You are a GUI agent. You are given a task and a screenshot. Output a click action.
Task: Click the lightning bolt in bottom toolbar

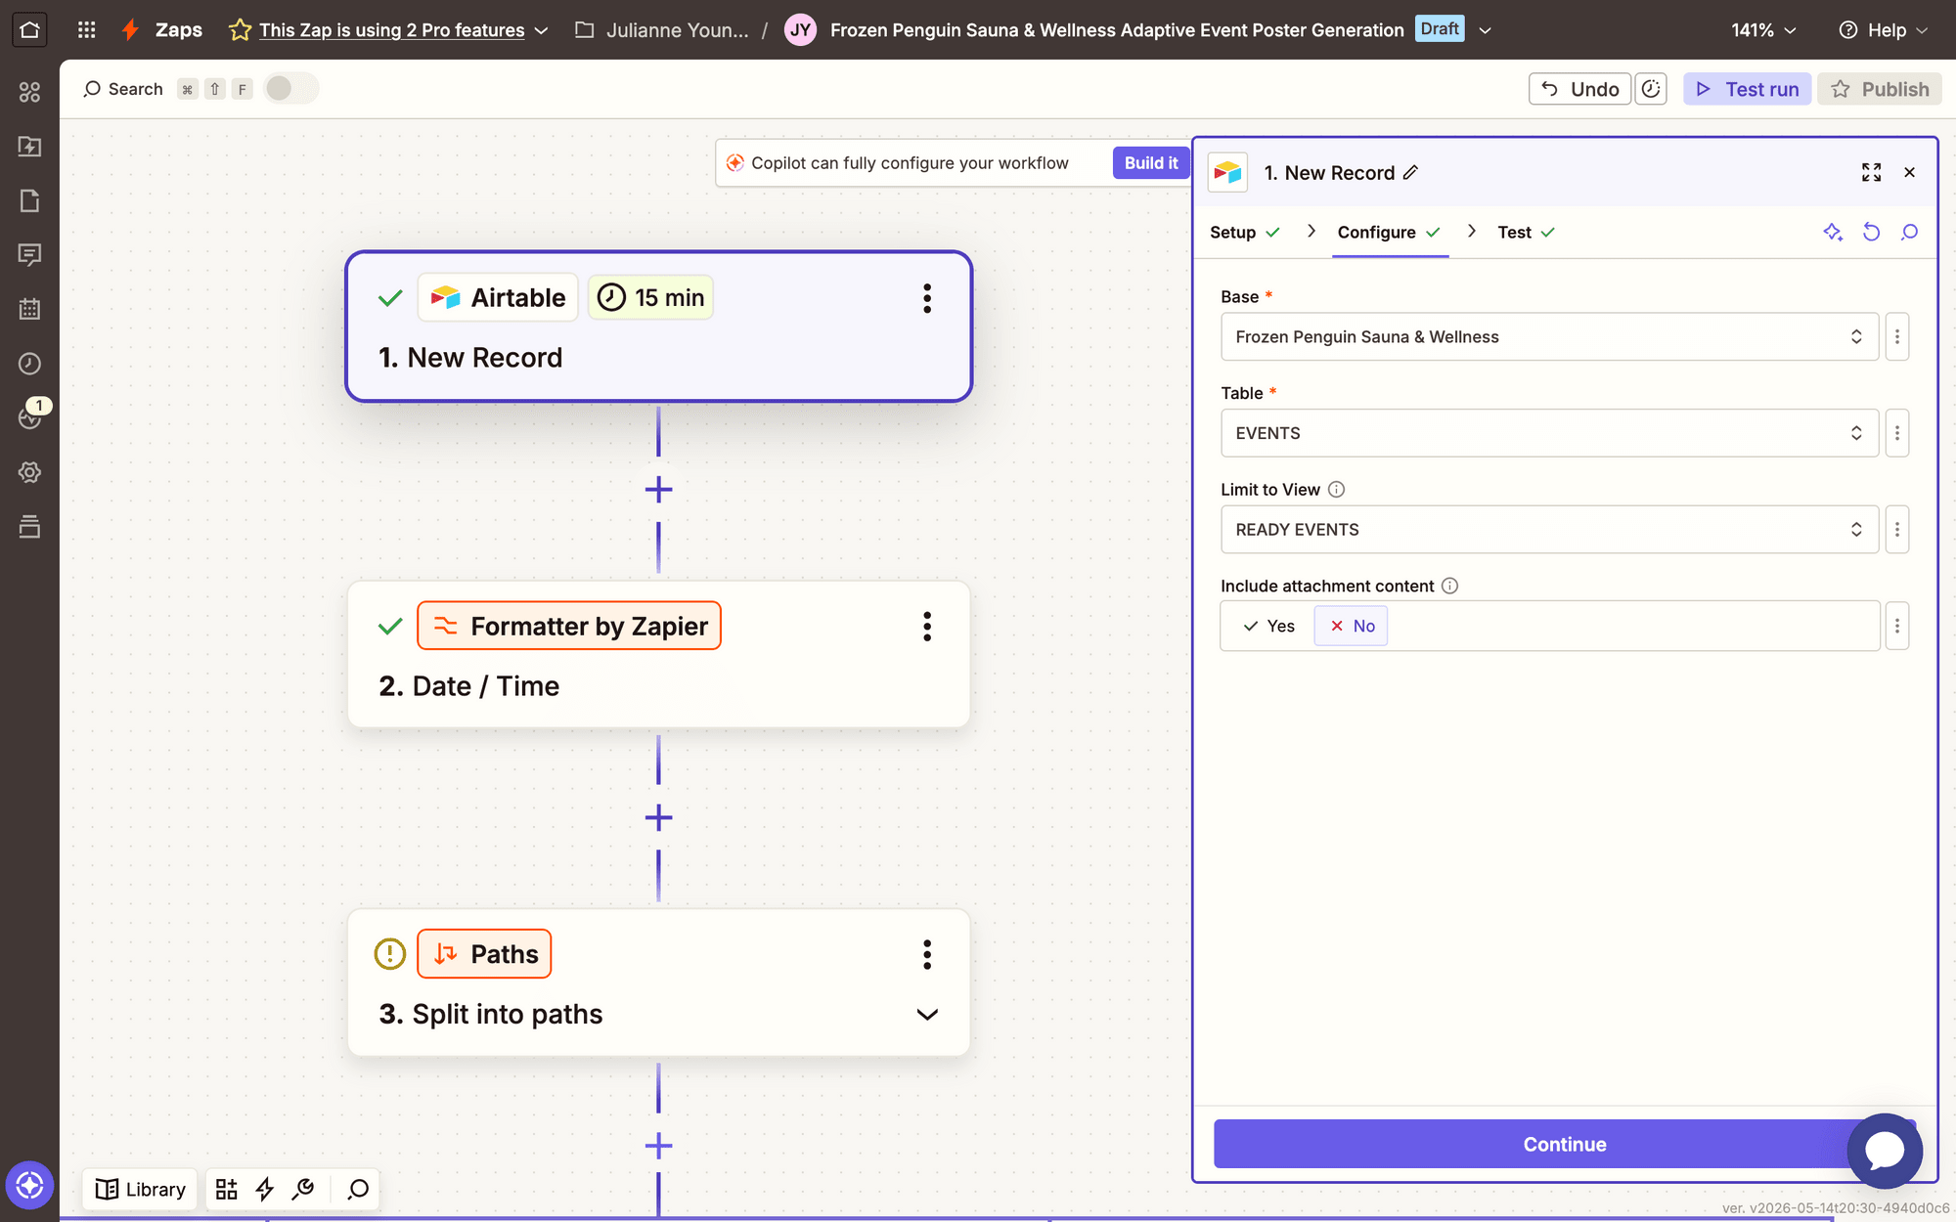[264, 1189]
